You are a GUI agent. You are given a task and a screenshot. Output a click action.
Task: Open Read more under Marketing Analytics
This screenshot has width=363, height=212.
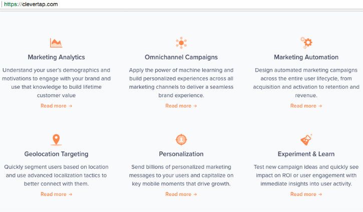[56, 106]
